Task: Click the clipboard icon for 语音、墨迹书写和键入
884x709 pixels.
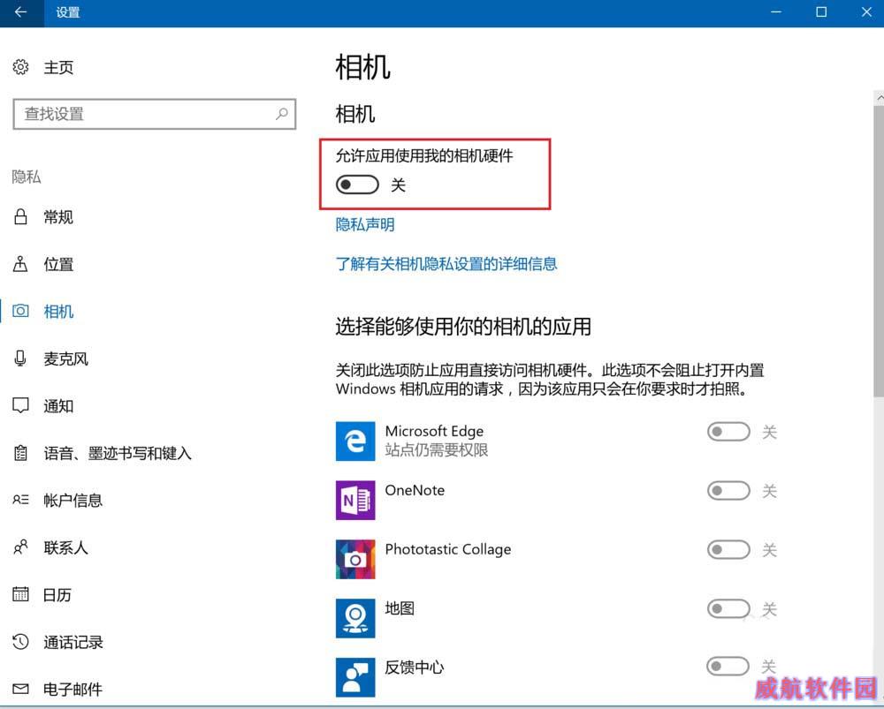Action: point(21,453)
